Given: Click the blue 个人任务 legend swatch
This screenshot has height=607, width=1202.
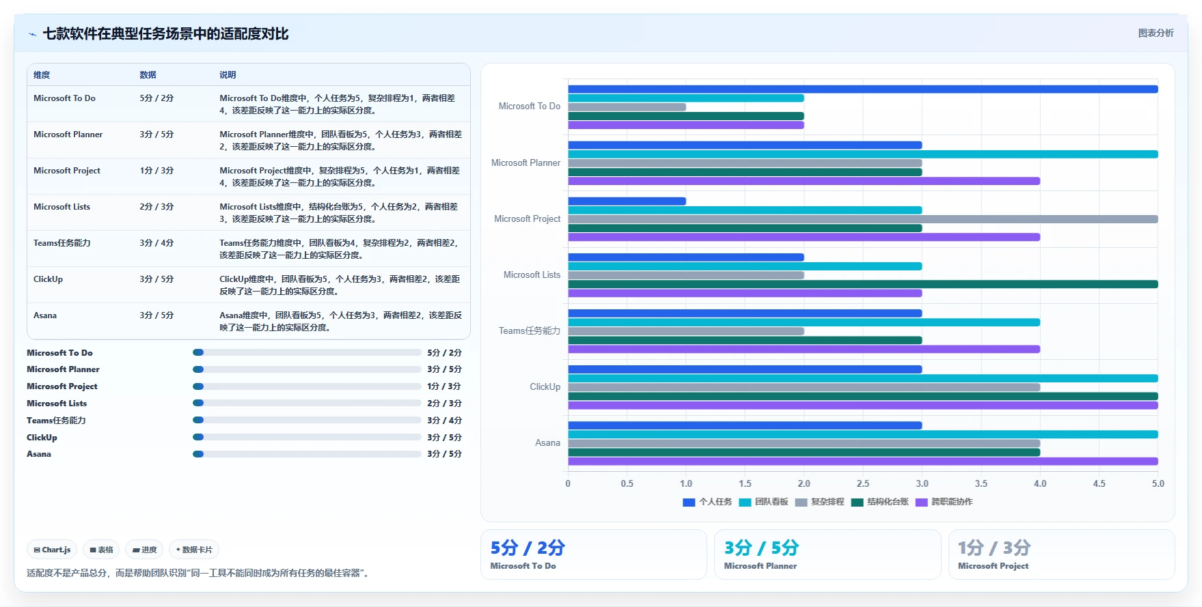Looking at the screenshot, I should (689, 503).
